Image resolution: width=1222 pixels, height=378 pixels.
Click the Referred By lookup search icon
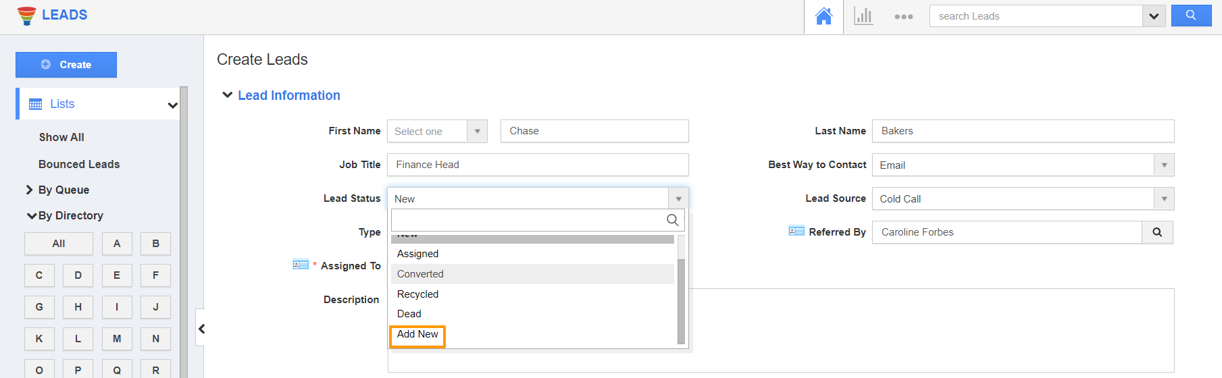tap(1157, 232)
